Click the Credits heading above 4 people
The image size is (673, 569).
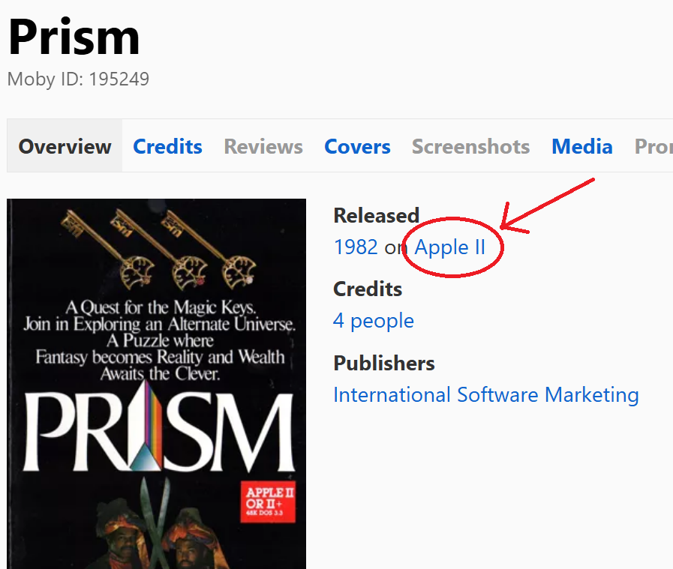coord(368,289)
